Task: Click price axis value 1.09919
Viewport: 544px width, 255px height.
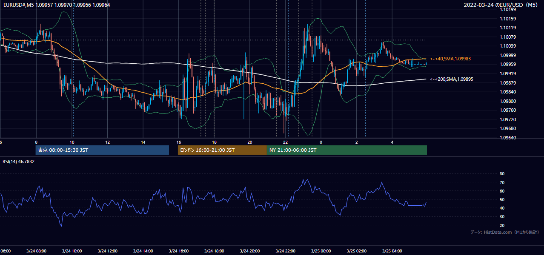Action: (508, 74)
